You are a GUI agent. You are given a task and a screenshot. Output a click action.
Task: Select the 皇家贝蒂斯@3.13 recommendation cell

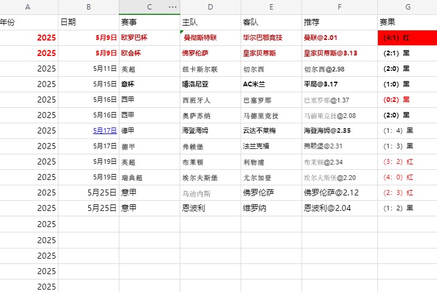click(339, 53)
